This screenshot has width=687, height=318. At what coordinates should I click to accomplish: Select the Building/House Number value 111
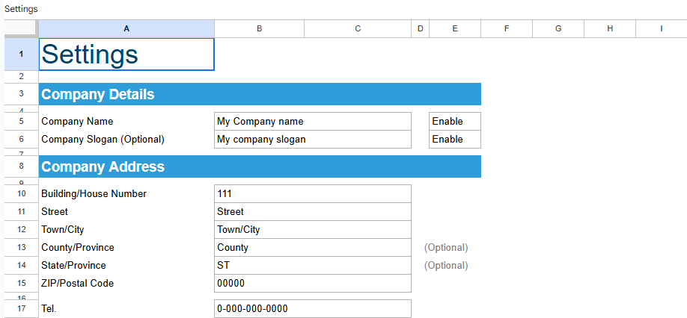pos(312,193)
